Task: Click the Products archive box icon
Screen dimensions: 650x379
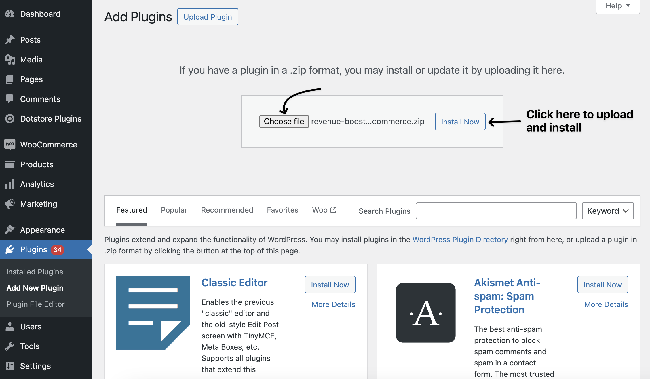Action: pyautogui.click(x=10, y=164)
